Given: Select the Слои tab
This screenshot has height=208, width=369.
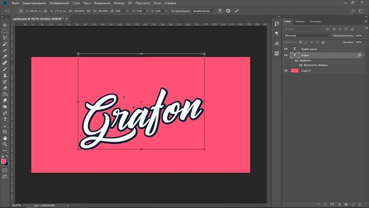Looking at the screenshot, I should 287,21.
